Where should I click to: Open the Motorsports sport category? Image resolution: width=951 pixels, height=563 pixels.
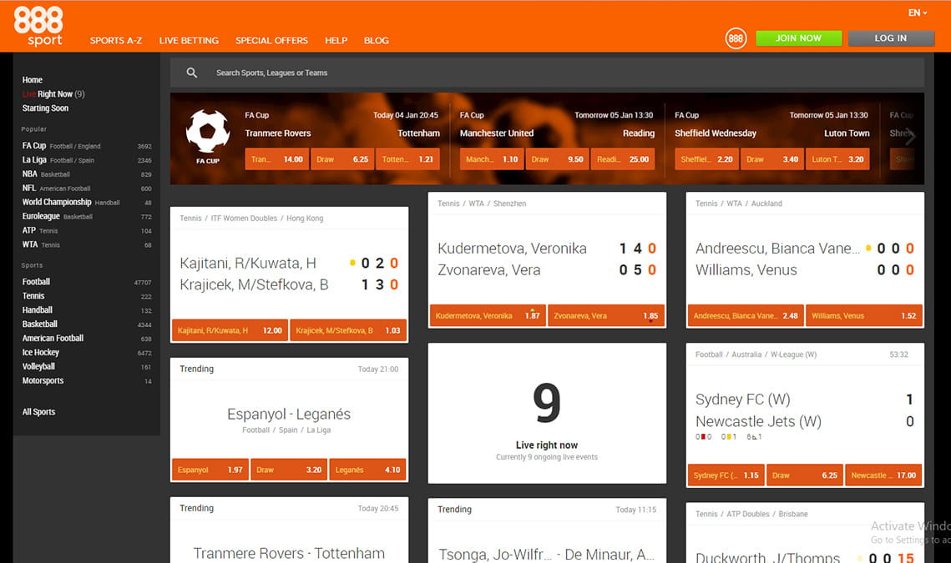(x=87, y=380)
